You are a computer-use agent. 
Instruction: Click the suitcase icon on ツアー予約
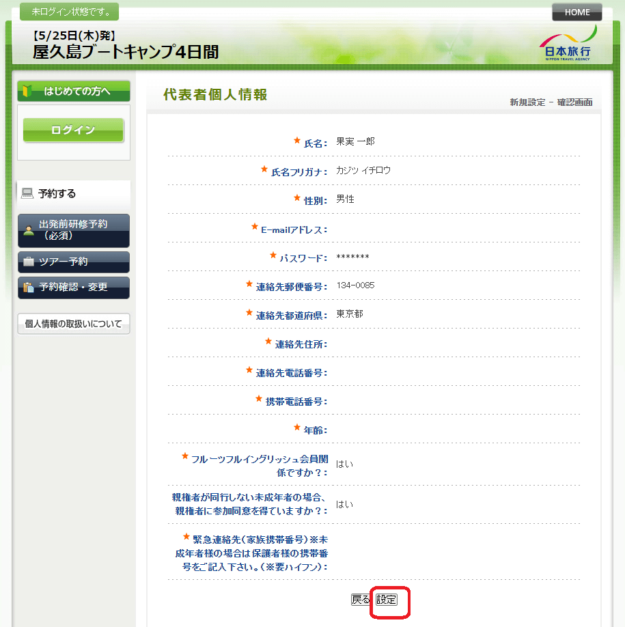pos(29,262)
